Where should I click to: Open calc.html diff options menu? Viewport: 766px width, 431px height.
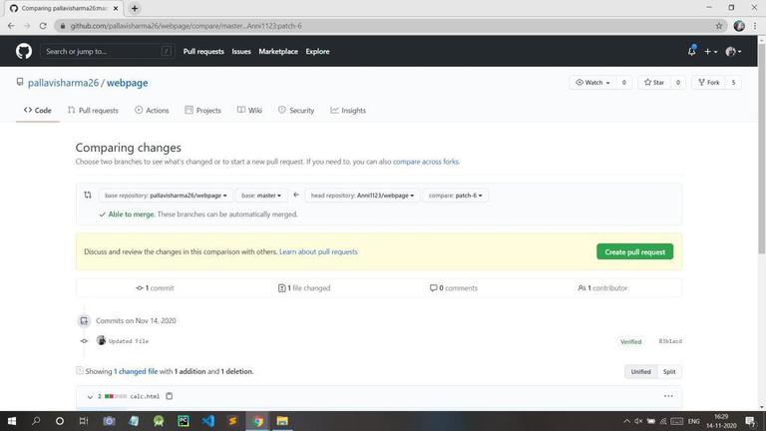(x=668, y=396)
